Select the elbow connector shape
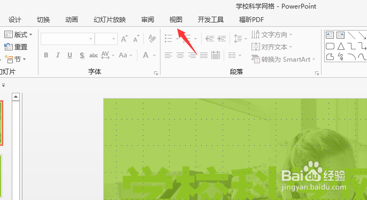The image size is (367, 200). (351, 46)
